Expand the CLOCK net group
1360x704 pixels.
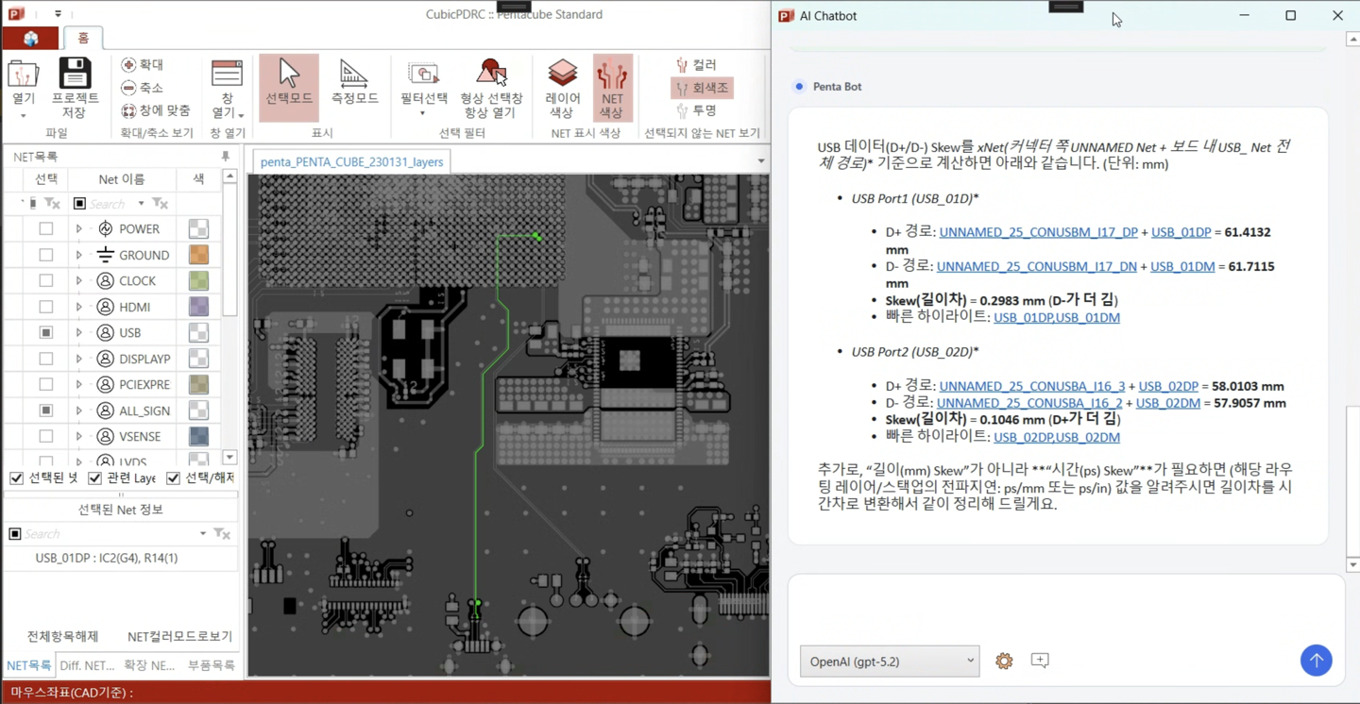coord(79,281)
